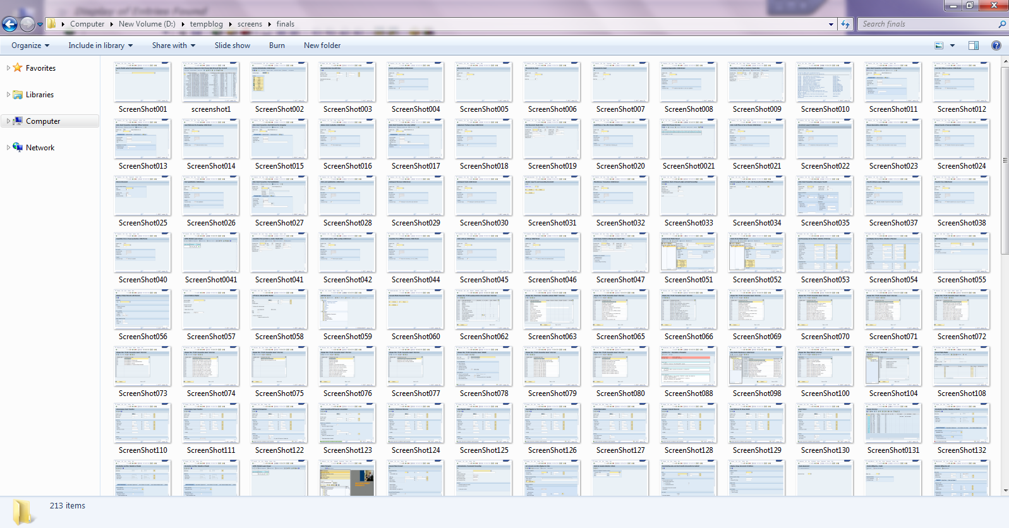Click the ScreenShot0041 file name
This screenshot has height=528, width=1009.
211,280
